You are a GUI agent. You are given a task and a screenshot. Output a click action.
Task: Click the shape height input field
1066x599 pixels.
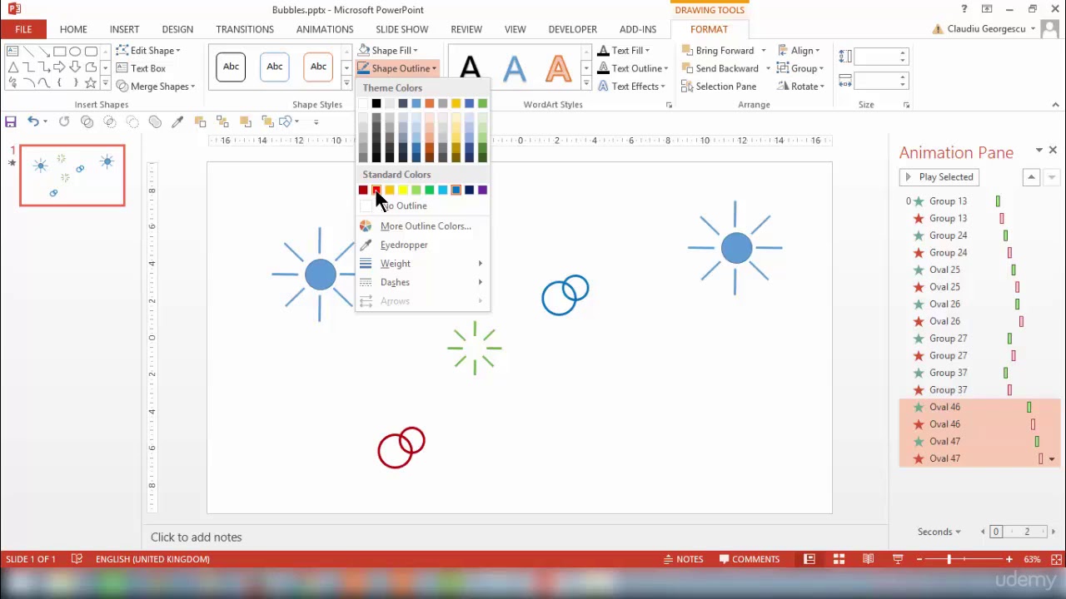[x=875, y=57]
